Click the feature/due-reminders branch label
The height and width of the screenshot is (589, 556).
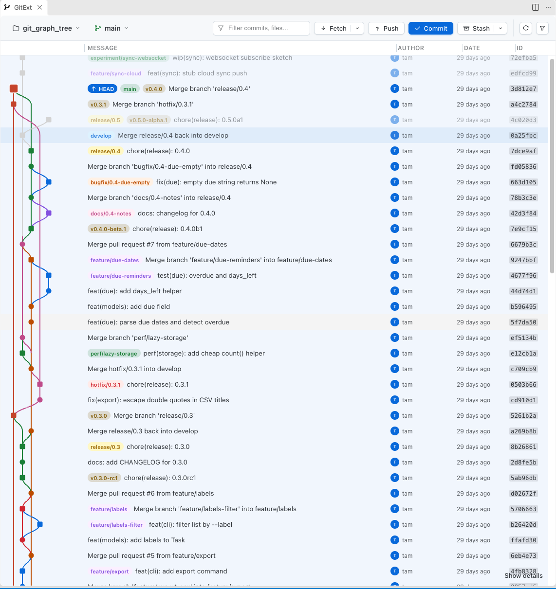click(x=121, y=276)
